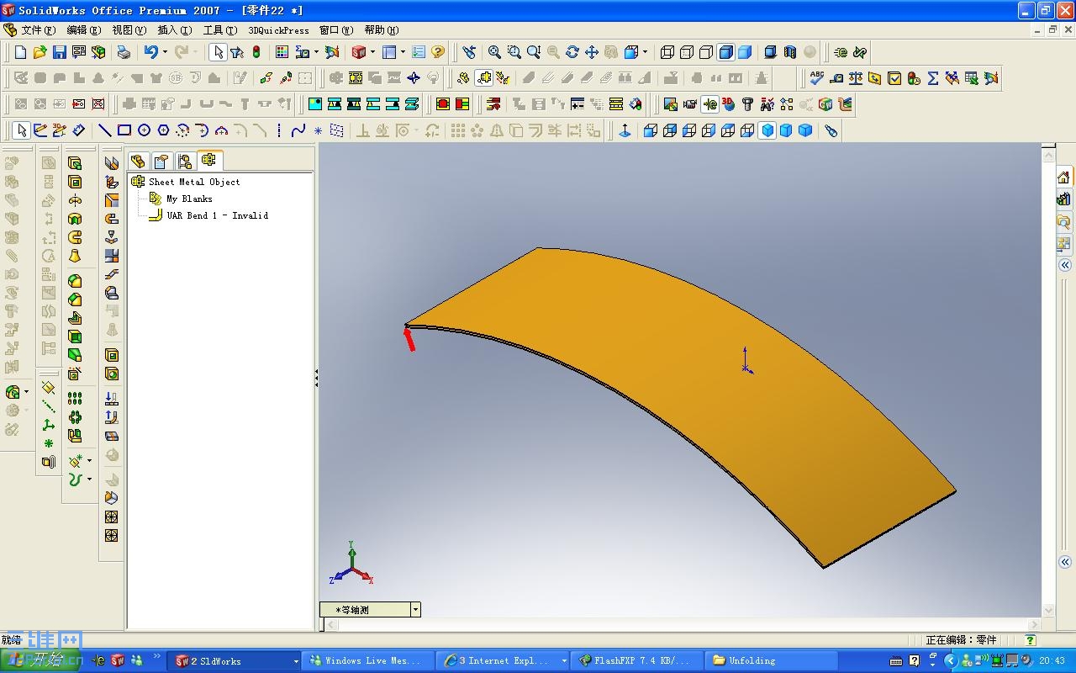The width and height of the screenshot is (1076, 673).
Task: Open the Equations sigma icon
Action: (x=933, y=78)
